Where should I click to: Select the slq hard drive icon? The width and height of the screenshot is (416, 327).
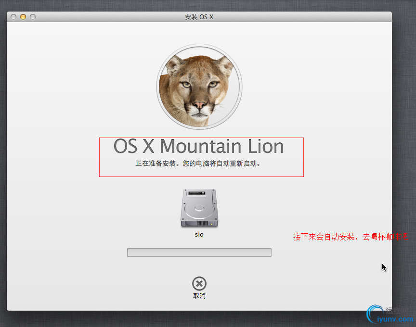pos(199,208)
